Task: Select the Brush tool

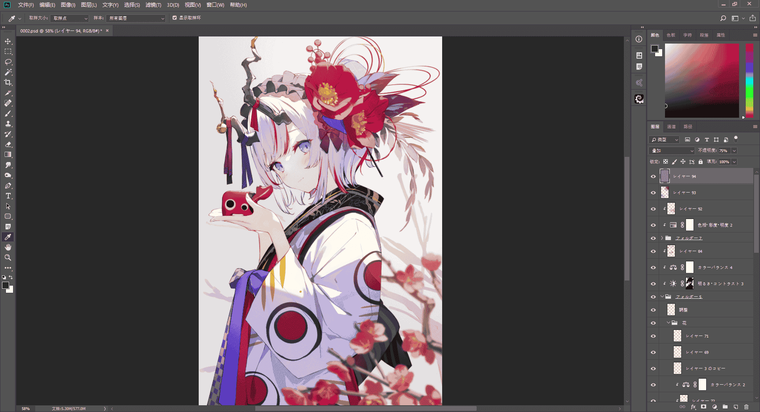Action: [8, 113]
